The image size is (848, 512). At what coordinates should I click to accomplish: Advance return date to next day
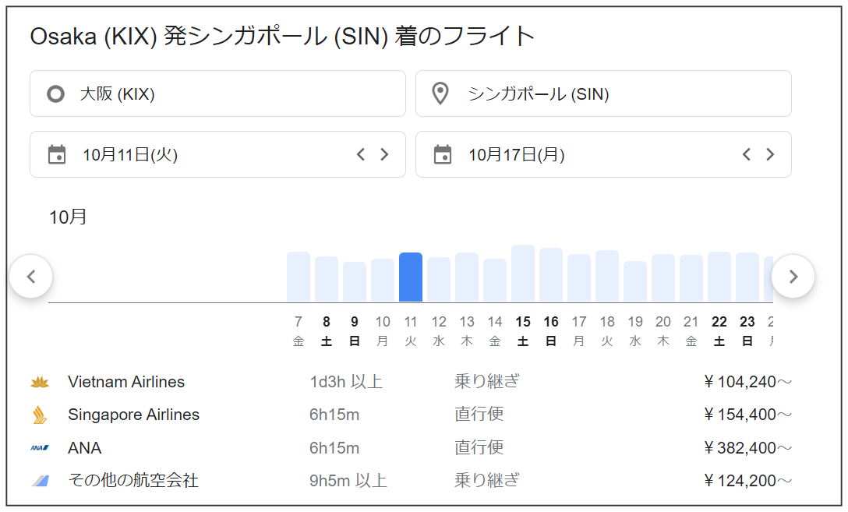[x=770, y=154]
